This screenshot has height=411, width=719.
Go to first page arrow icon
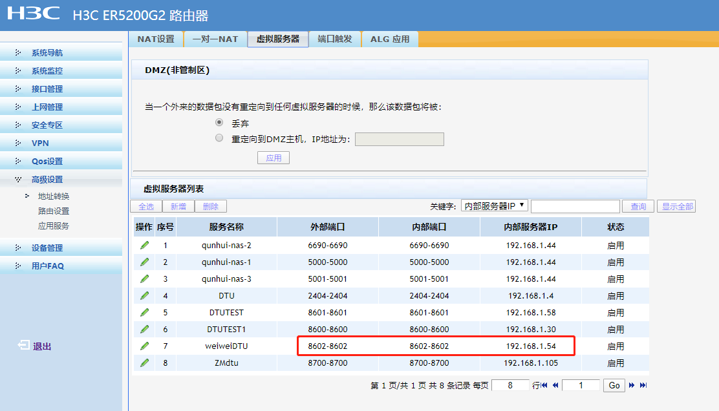point(544,385)
